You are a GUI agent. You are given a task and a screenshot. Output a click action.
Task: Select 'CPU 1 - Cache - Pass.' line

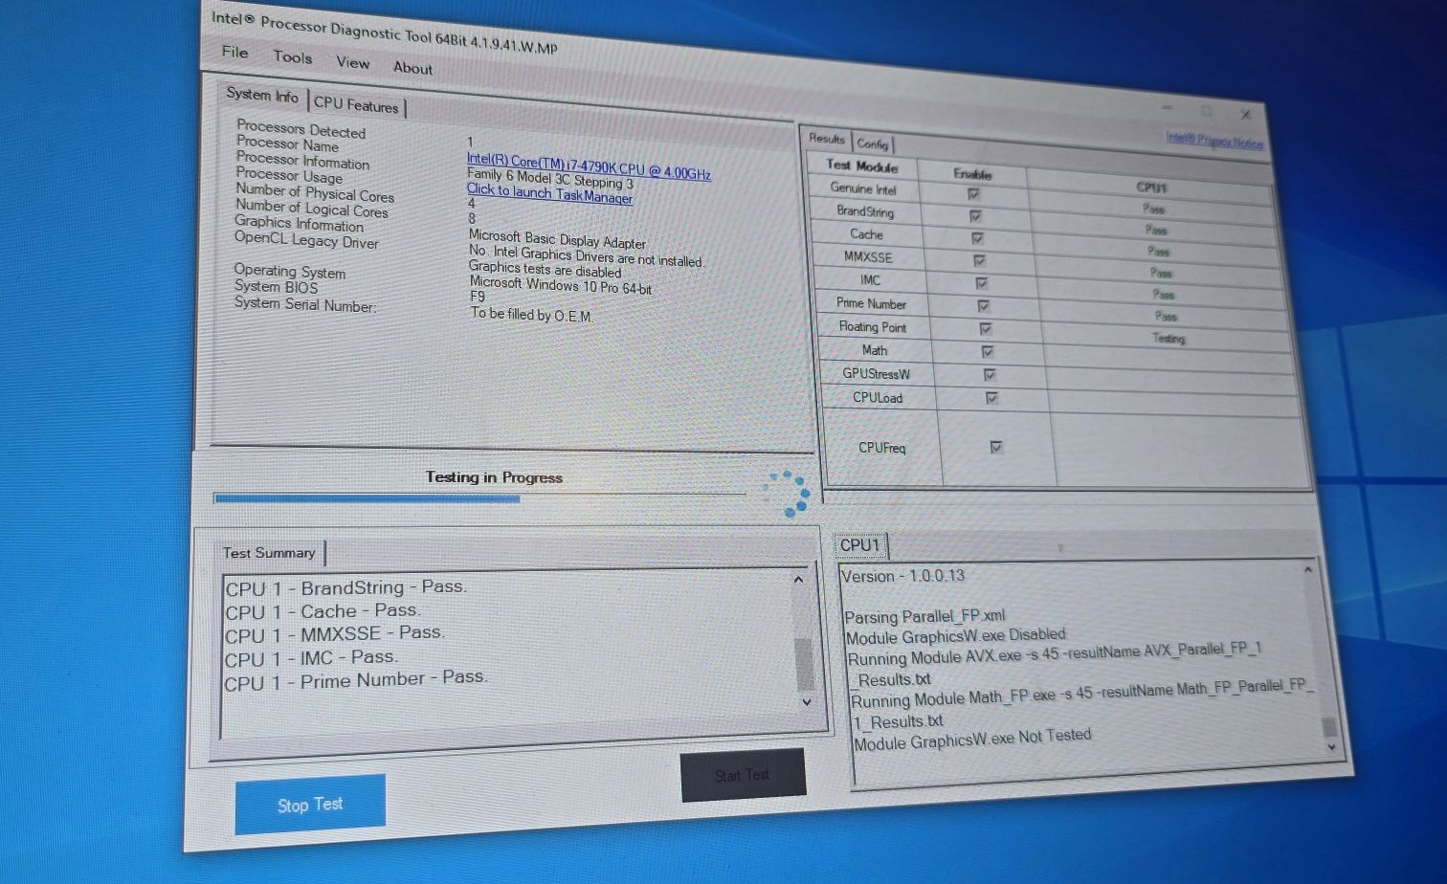323,611
